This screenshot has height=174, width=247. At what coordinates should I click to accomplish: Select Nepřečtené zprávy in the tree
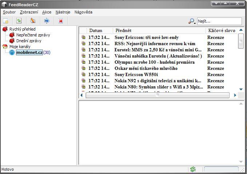click(x=33, y=35)
